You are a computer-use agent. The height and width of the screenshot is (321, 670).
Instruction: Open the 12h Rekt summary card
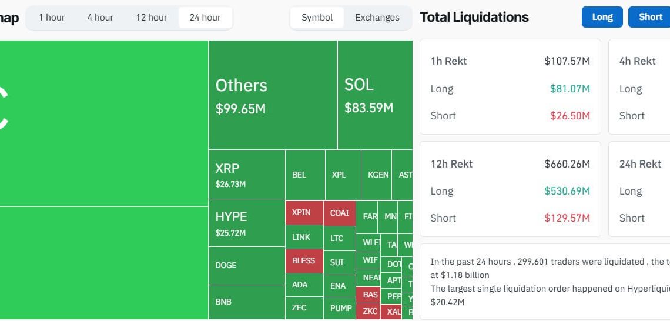pos(510,189)
